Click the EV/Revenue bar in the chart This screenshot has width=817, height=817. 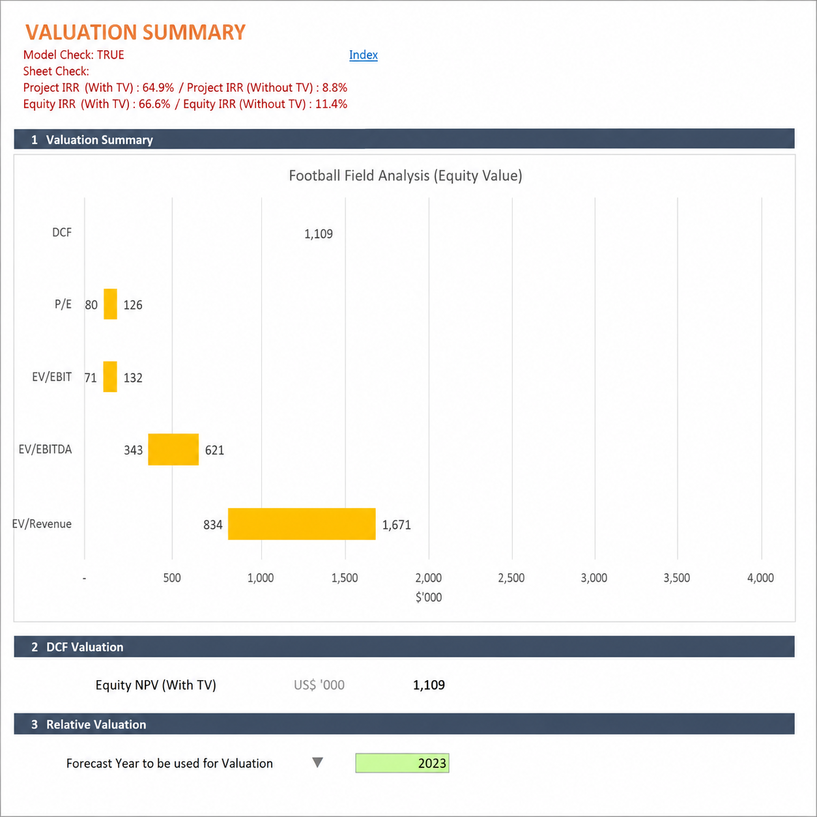tap(302, 524)
